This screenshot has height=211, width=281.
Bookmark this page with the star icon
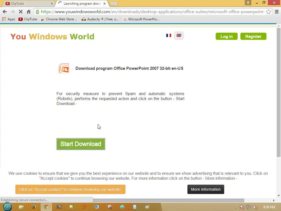tap(268, 12)
